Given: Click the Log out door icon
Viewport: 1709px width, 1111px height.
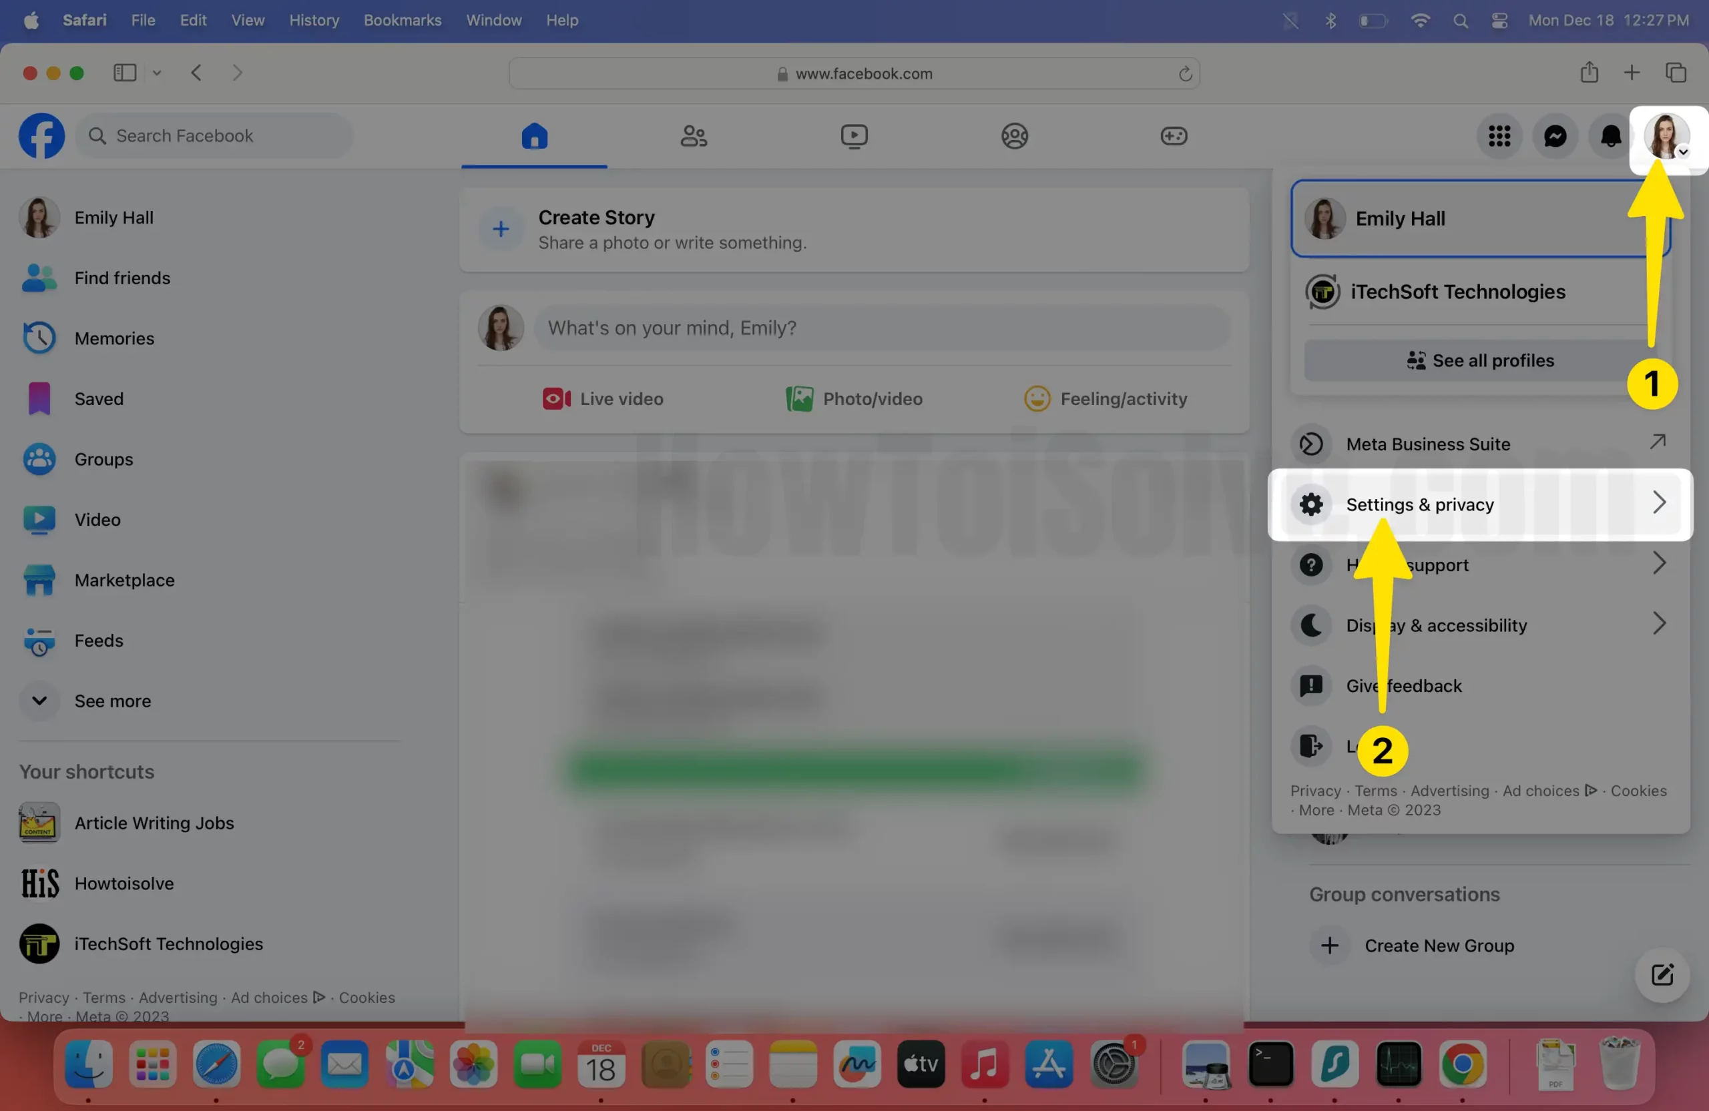Looking at the screenshot, I should click(1311, 746).
